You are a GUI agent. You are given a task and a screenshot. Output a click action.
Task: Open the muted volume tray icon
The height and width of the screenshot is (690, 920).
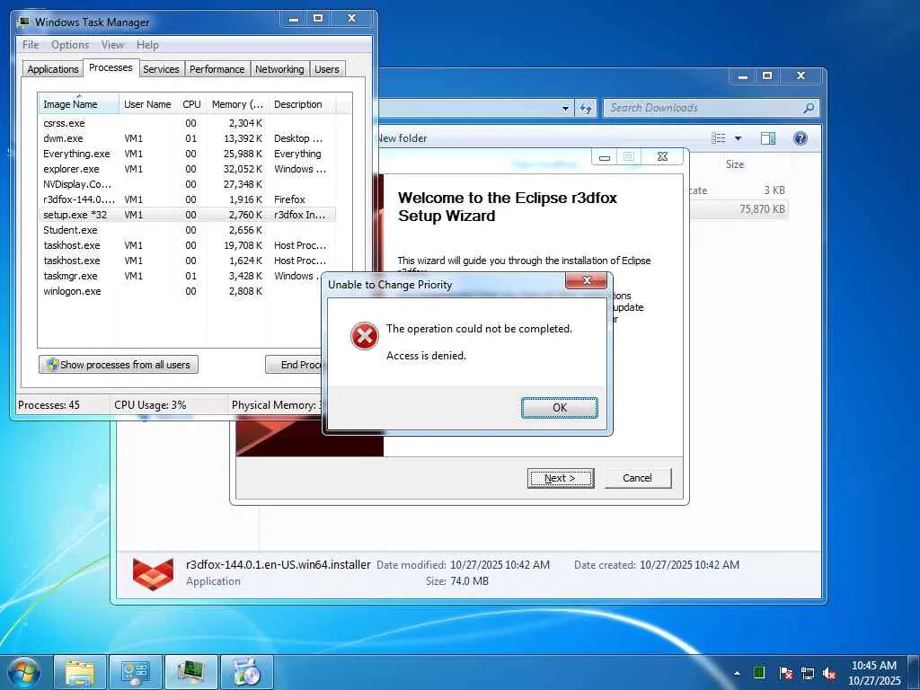point(829,673)
